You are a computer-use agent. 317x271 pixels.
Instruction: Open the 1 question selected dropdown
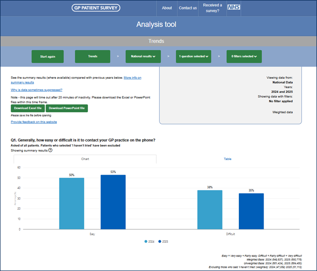point(193,57)
